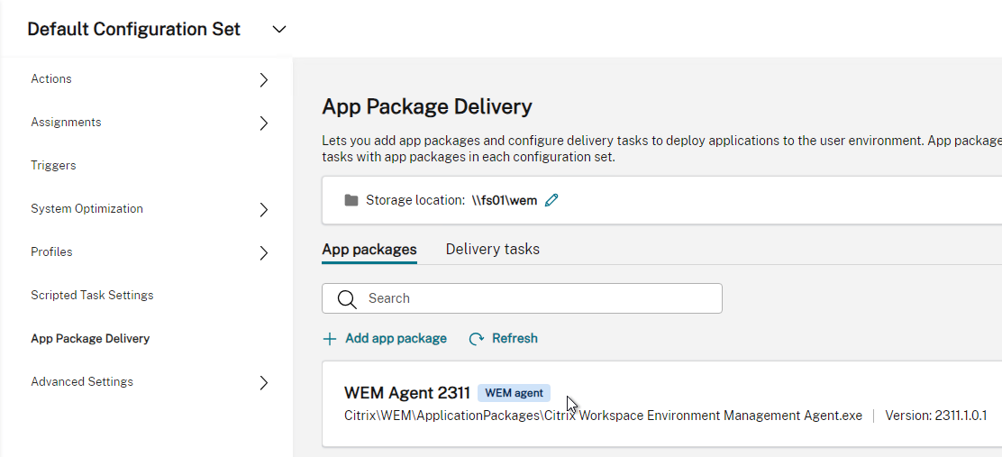
Task: Open System Optimization in the sidebar
Action: click(x=87, y=208)
